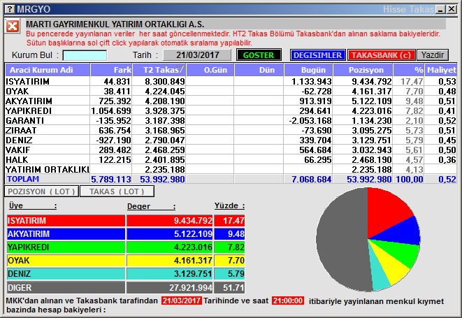Click Bugün value -2.053.168 for GARANTI
Screen dimensions: 462x318
(310, 120)
